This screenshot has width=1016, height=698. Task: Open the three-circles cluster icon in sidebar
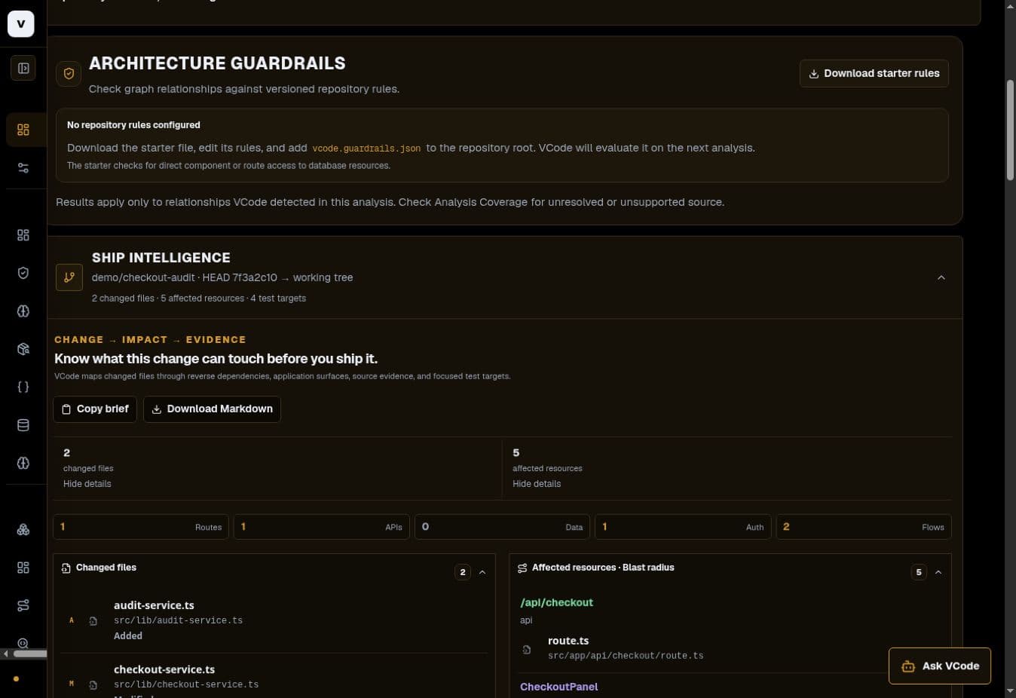click(23, 530)
